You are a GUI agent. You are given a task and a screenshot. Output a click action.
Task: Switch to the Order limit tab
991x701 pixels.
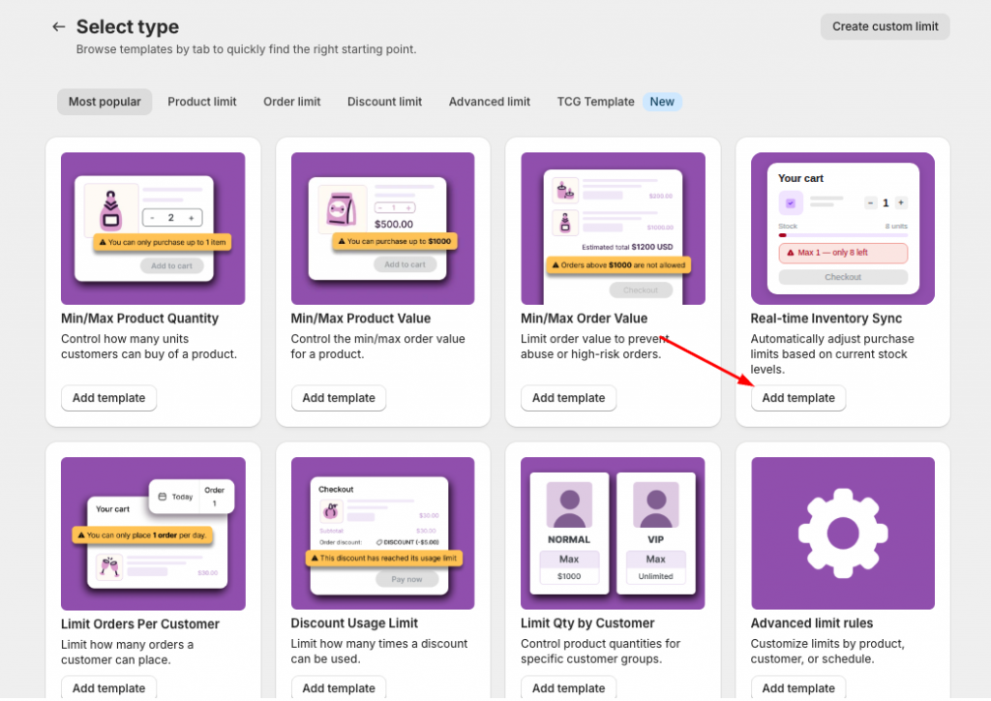[x=292, y=102]
